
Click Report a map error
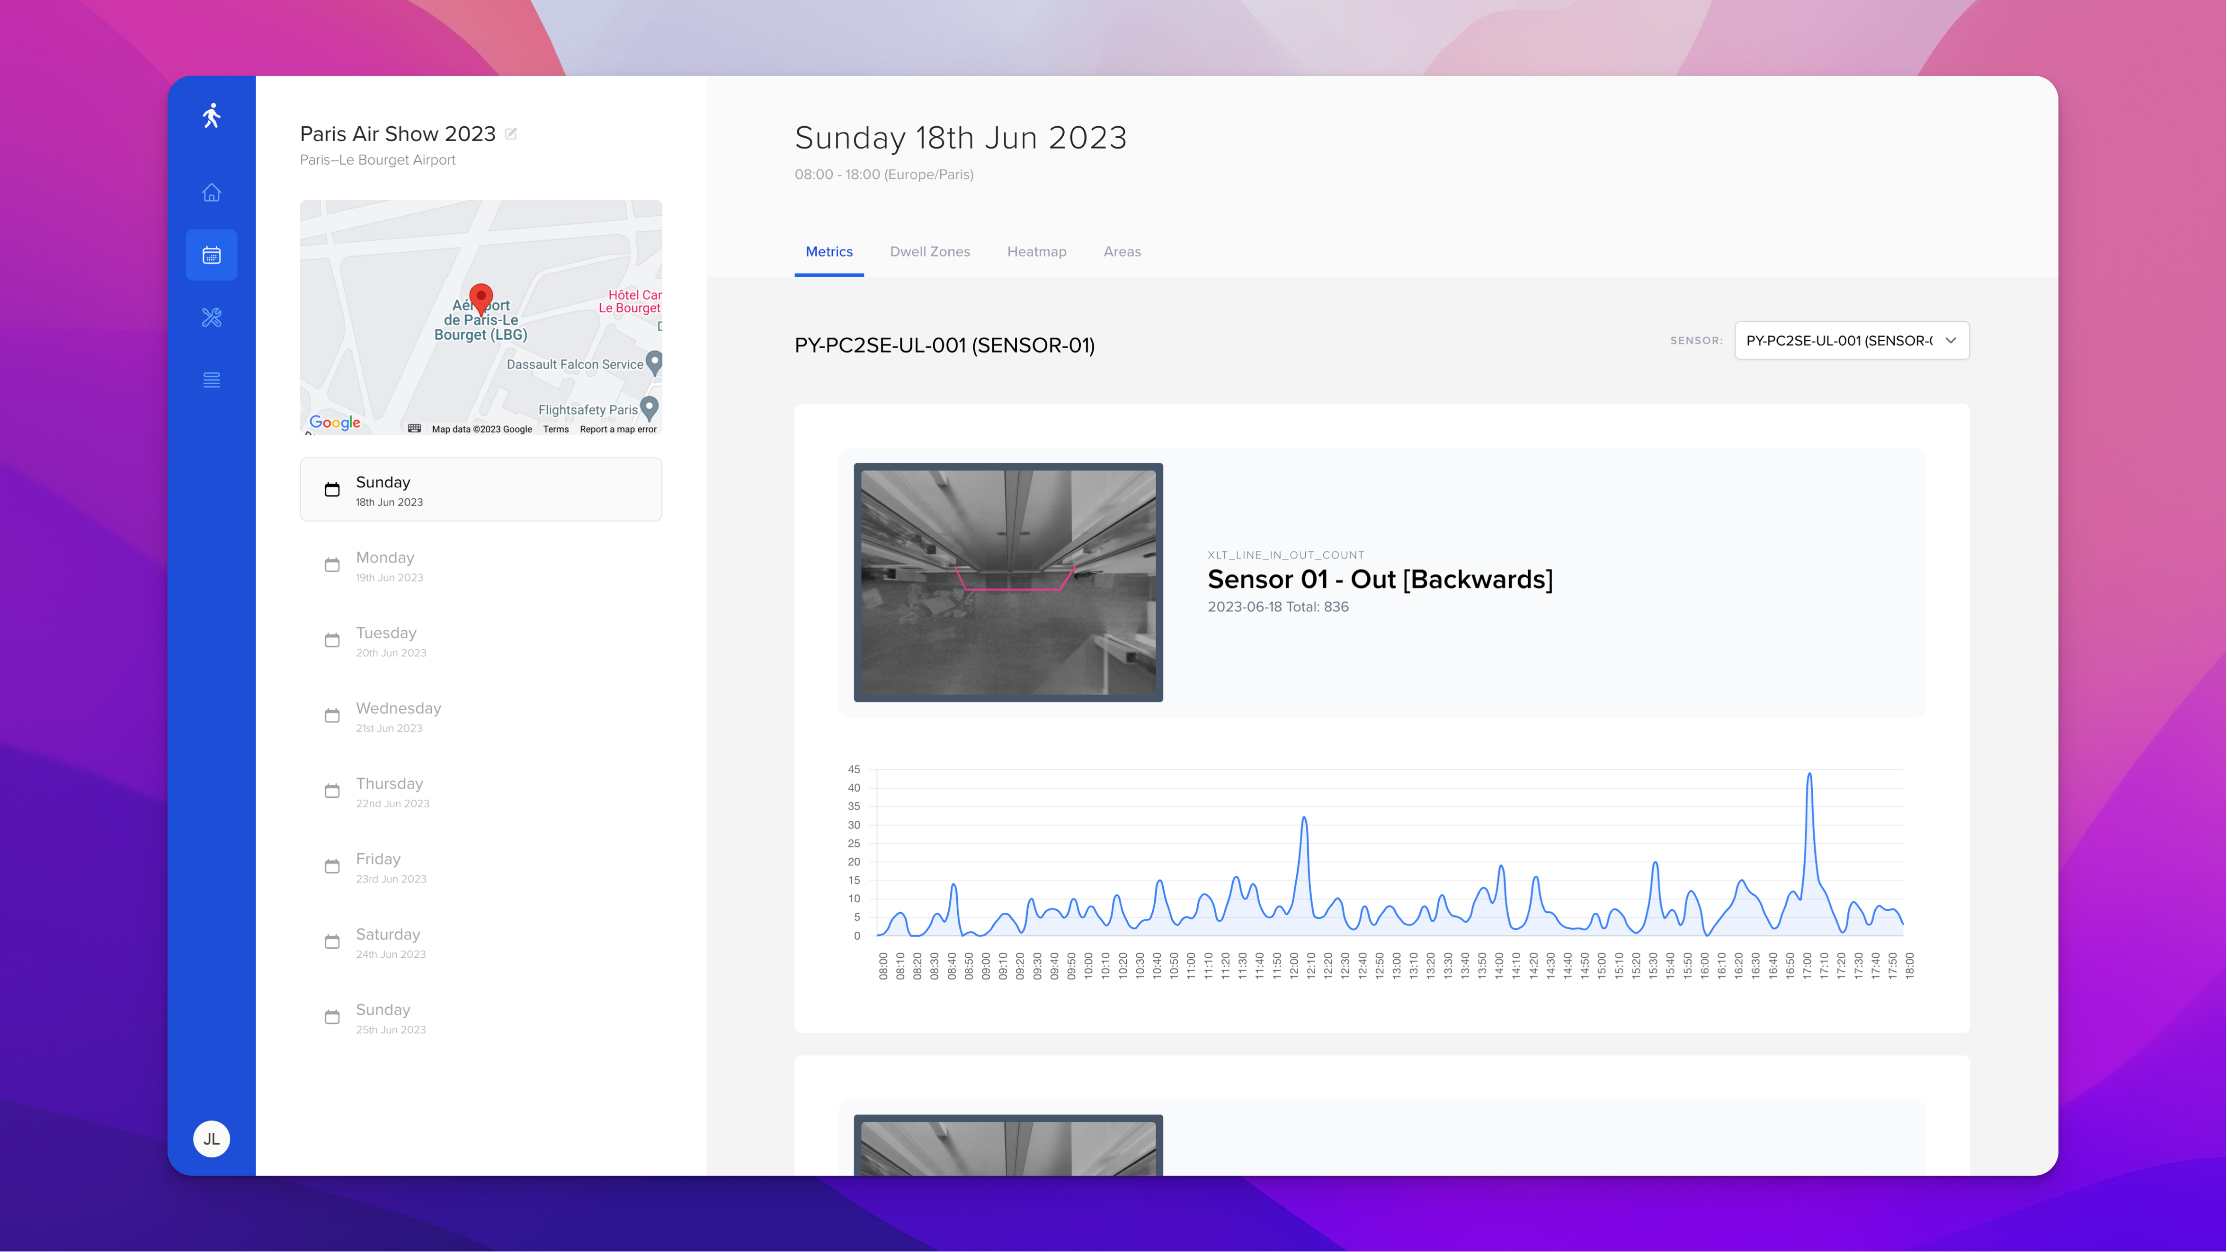tap(618, 429)
